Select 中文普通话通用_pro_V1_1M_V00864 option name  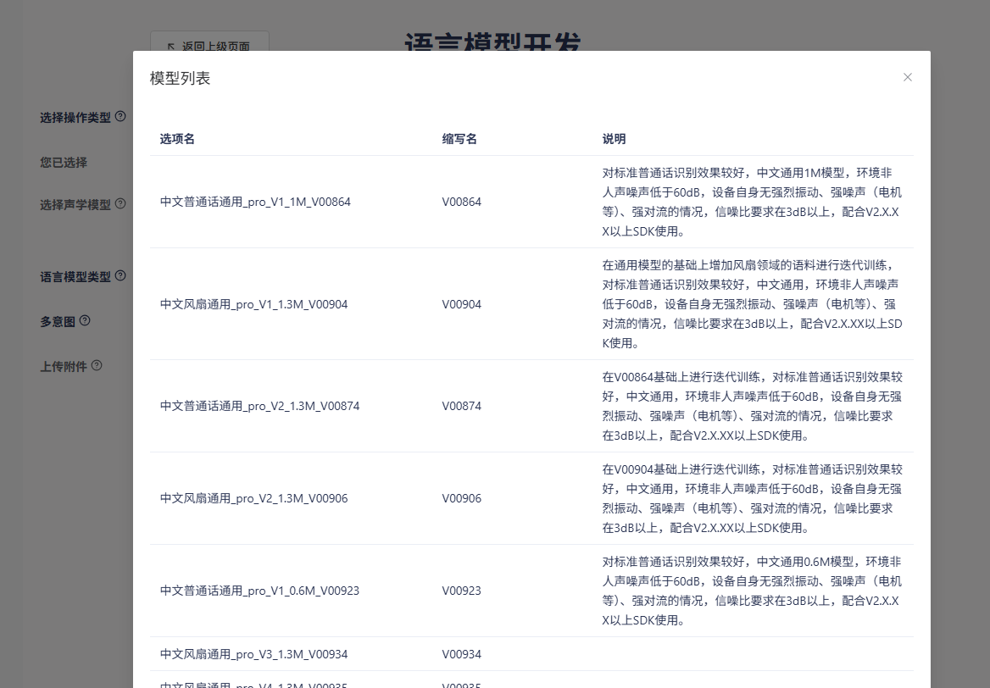[x=255, y=202]
